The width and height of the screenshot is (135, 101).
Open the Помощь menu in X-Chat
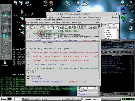pos(115,17)
